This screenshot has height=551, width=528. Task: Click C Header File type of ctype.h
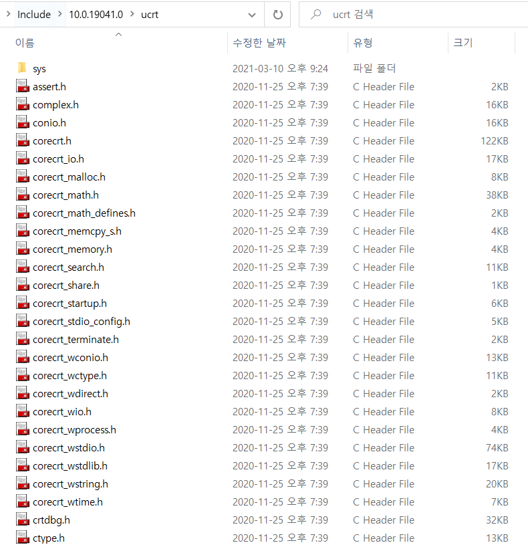384,538
